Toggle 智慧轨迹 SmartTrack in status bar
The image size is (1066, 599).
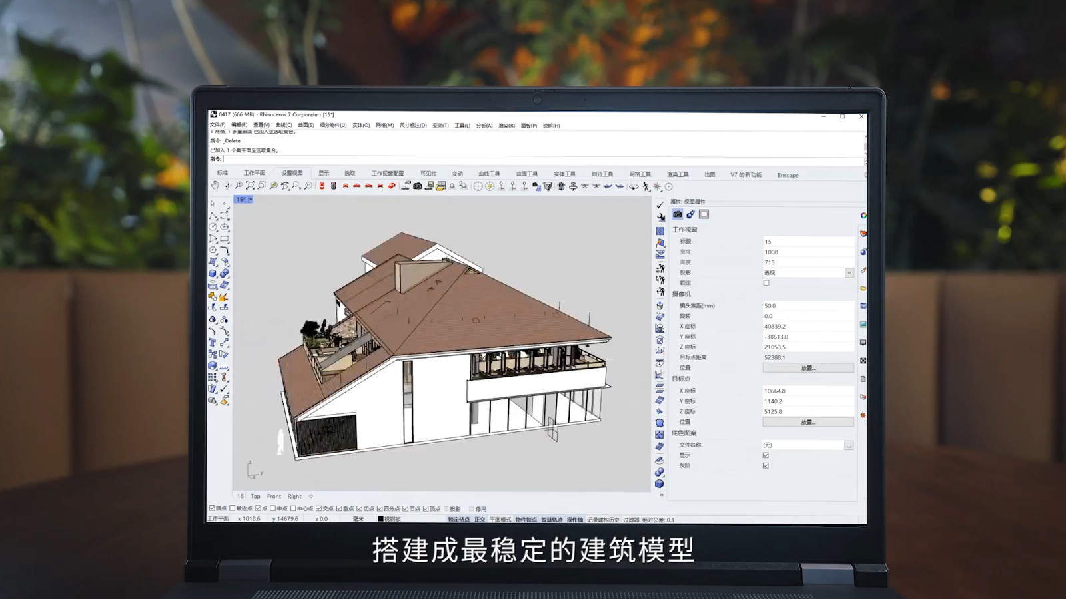click(551, 519)
